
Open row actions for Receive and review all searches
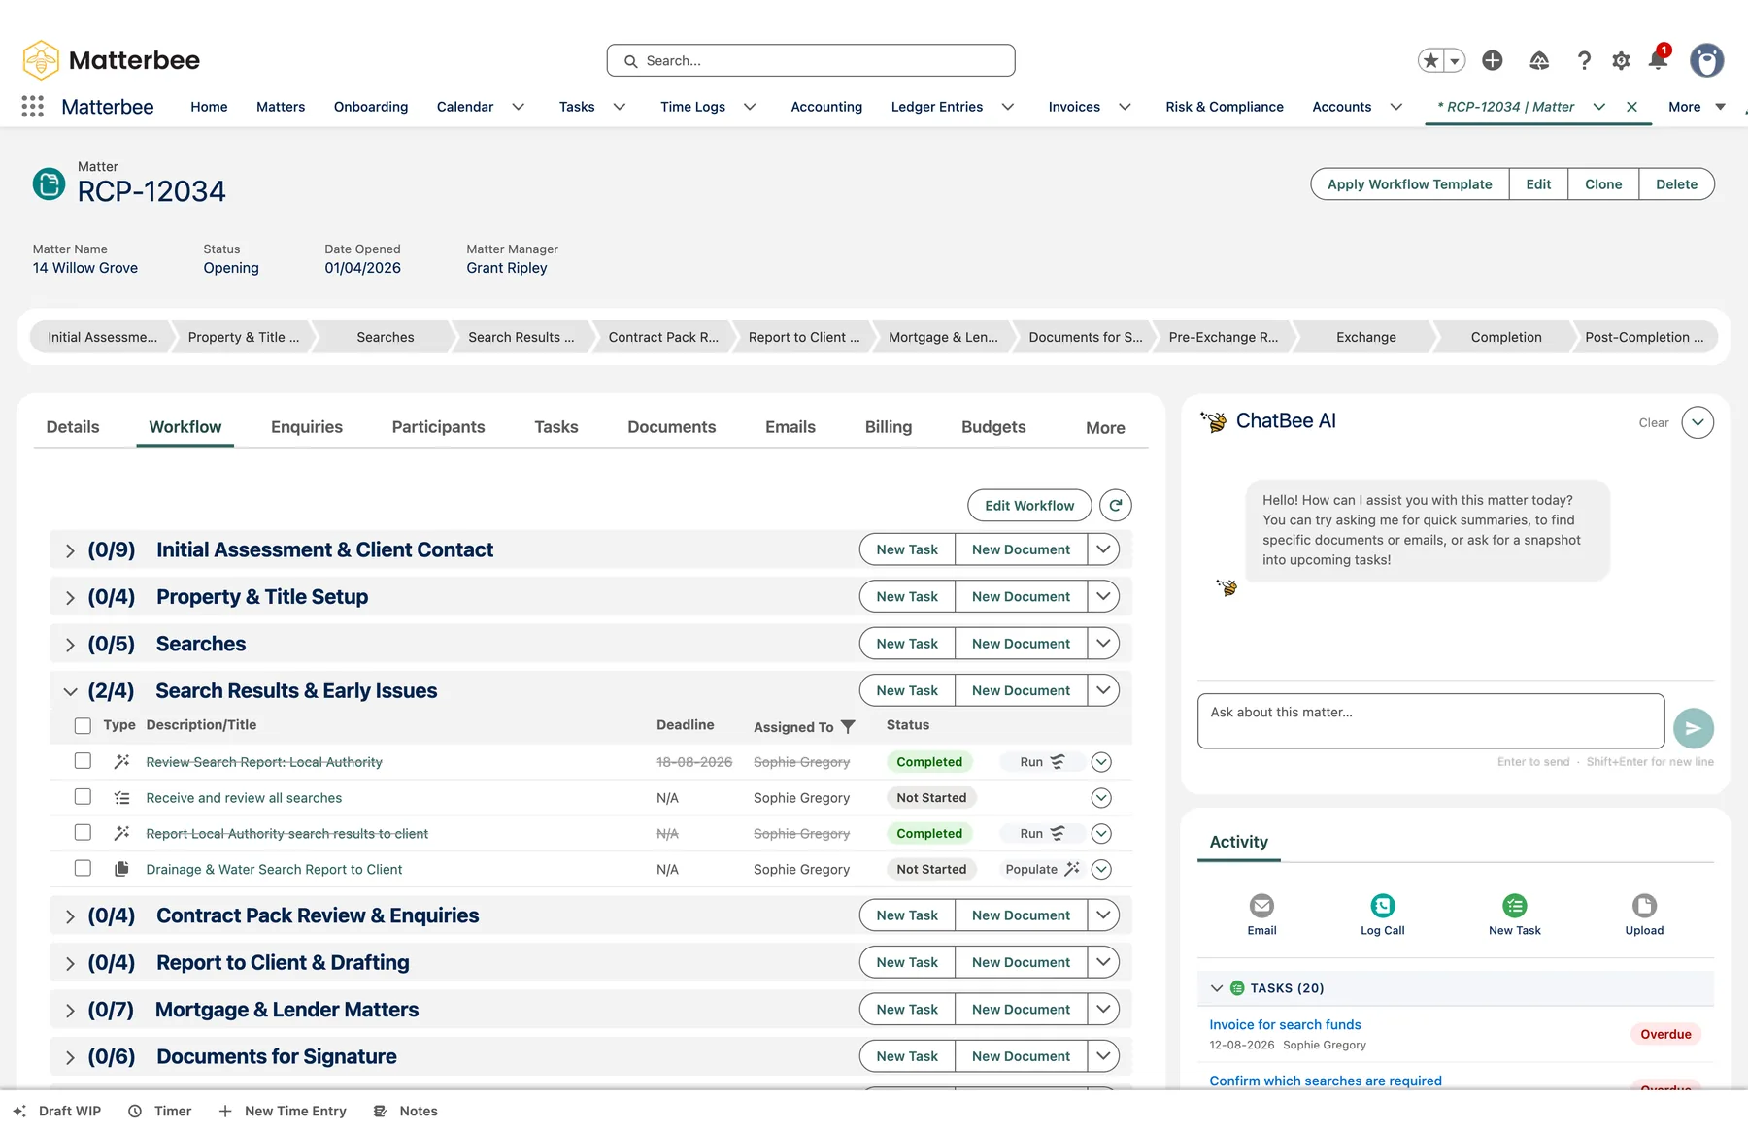point(1101,798)
